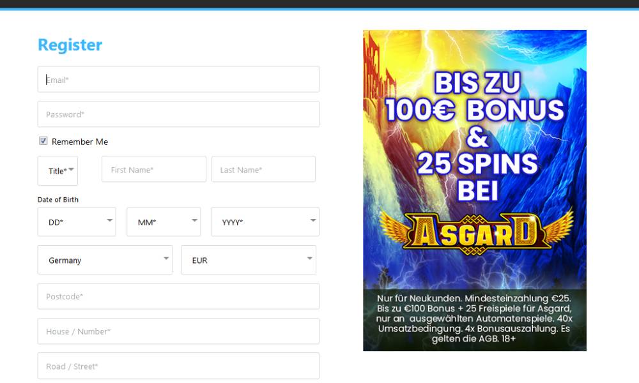Click the Nur für Neukunden terms text
Image resolution: width=639 pixels, height=383 pixels.
[x=474, y=318]
